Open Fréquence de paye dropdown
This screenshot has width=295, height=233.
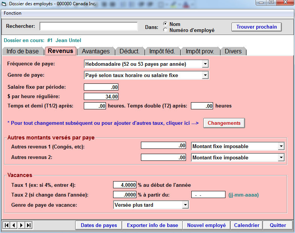tap(205, 64)
